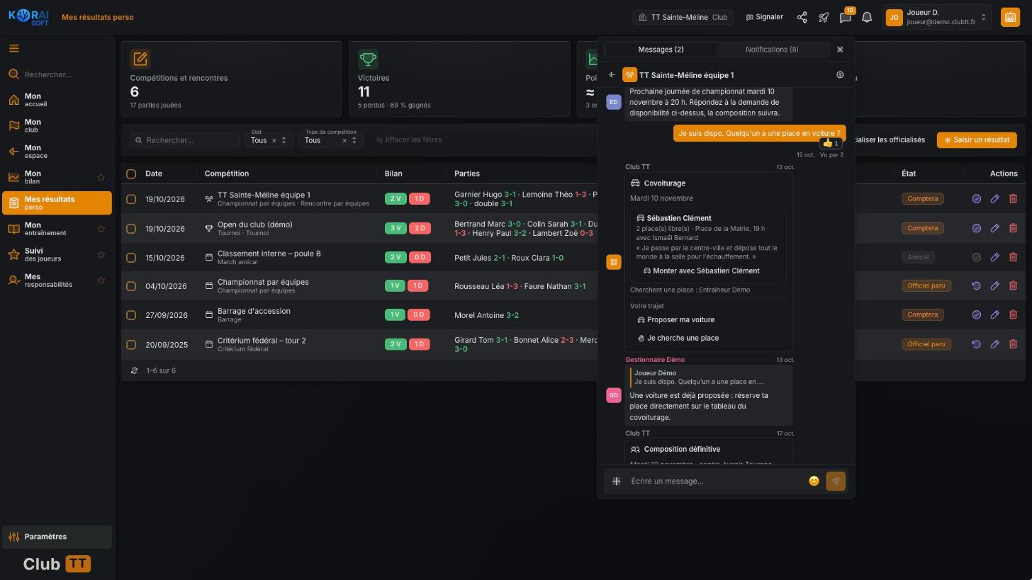Screen dimensions: 1032x580
Task: Refresh the results list next to 1–6 sur 6
Action: pyautogui.click(x=135, y=371)
